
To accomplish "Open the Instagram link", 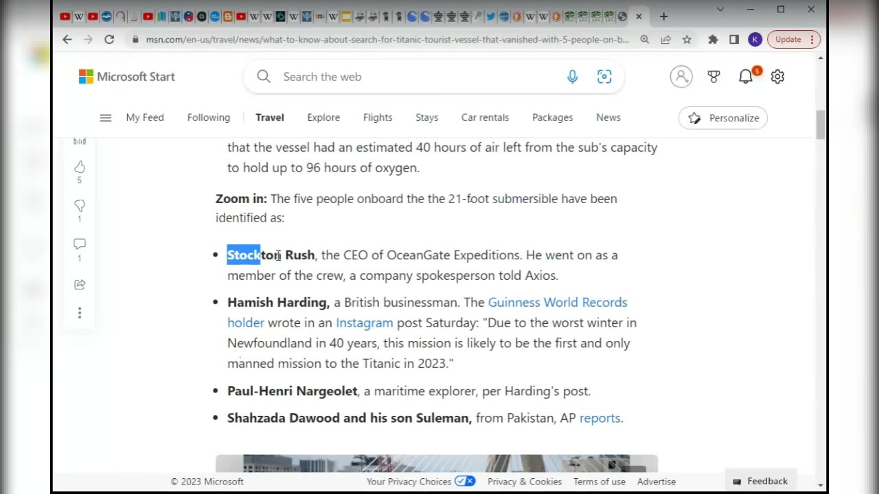I will click(365, 322).
